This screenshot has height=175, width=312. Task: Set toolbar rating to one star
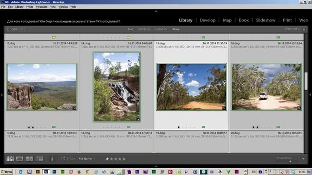tap(107, 159)
